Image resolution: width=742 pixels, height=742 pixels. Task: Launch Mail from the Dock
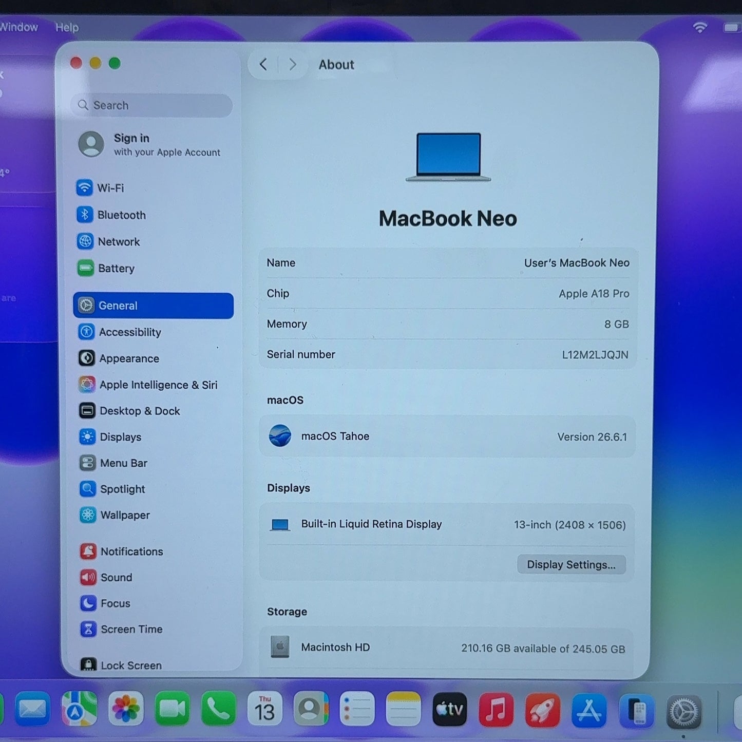(x=33, y=709)
